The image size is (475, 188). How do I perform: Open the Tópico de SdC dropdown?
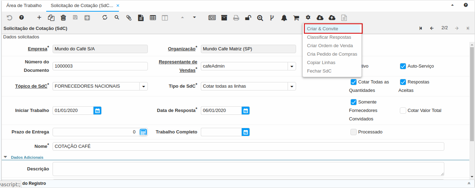click(x=144, y=86)
